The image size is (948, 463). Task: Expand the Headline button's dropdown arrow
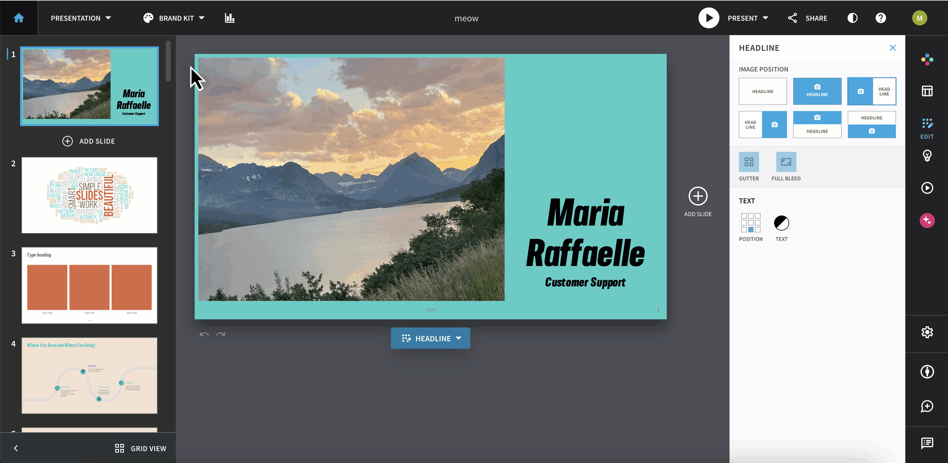[x=459, y=338]
